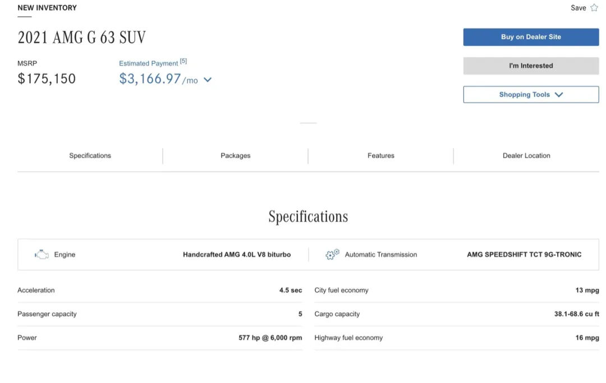Click the Acceleration label
Viewport: 606px width, 383px height.
point(36,290)
